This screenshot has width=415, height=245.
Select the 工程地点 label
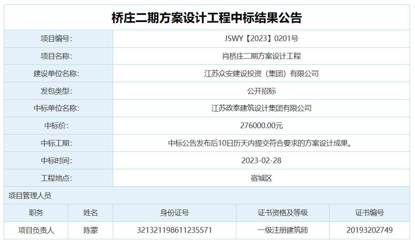[x=56, y=178]
